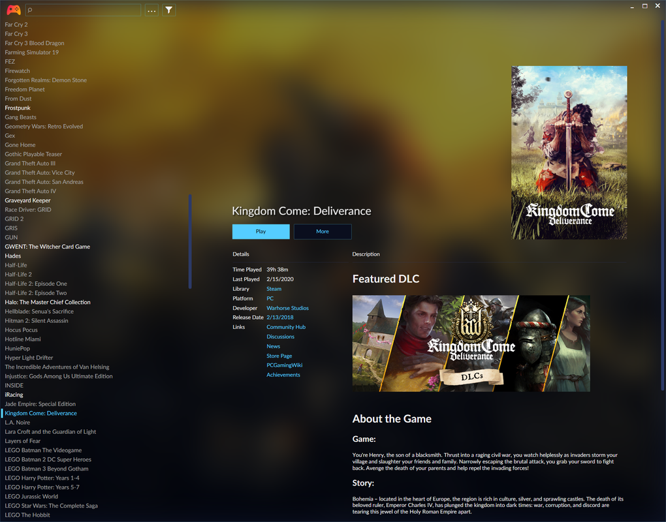Select Jade Empire: Special Edition
The image size is (666, 522).
pos(40,404)
